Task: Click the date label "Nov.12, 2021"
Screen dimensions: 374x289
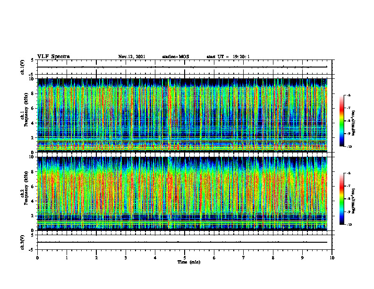Action: [132, 57]
